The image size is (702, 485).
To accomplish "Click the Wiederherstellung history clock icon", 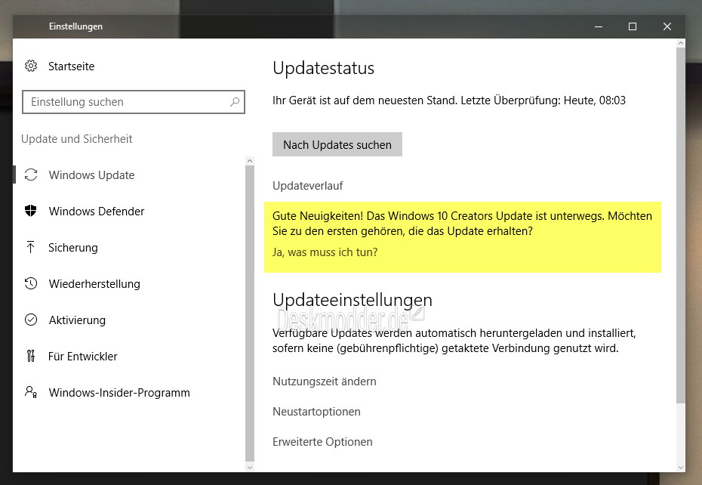I will point(31,283).
